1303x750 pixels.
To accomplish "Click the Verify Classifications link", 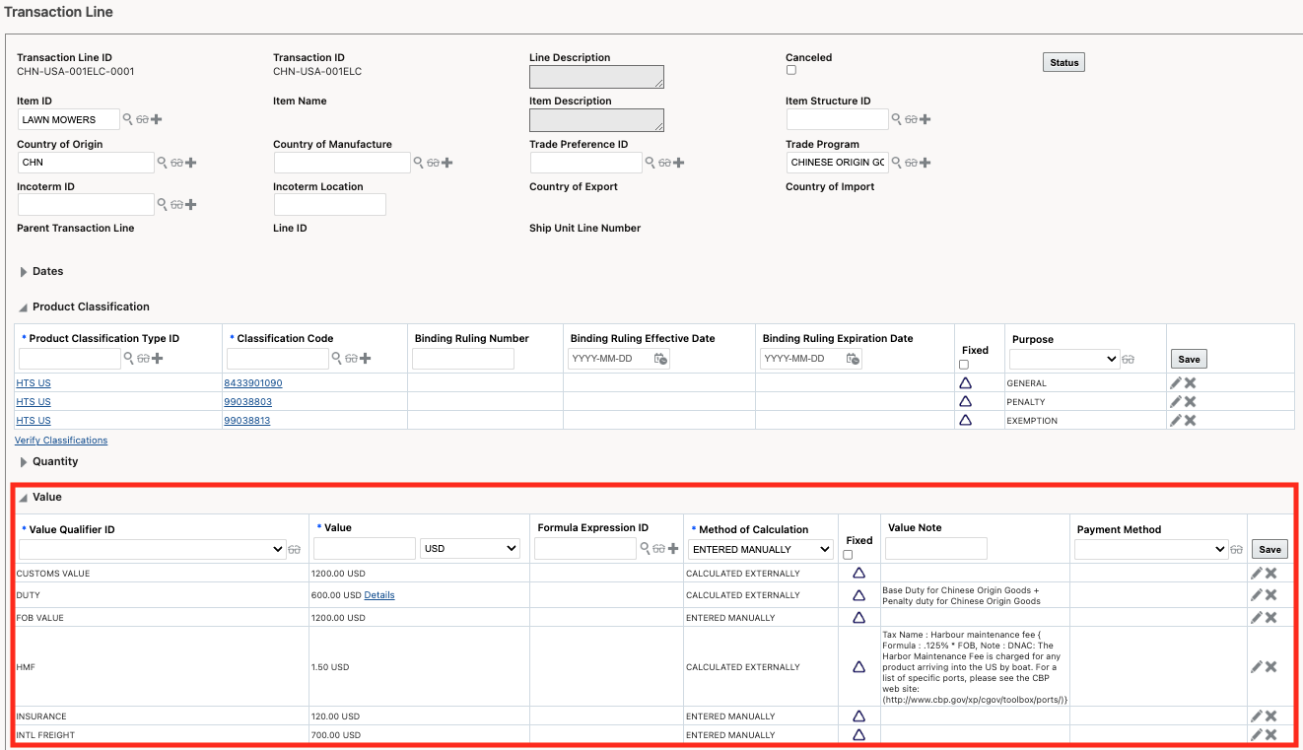I will click(61, 441).
